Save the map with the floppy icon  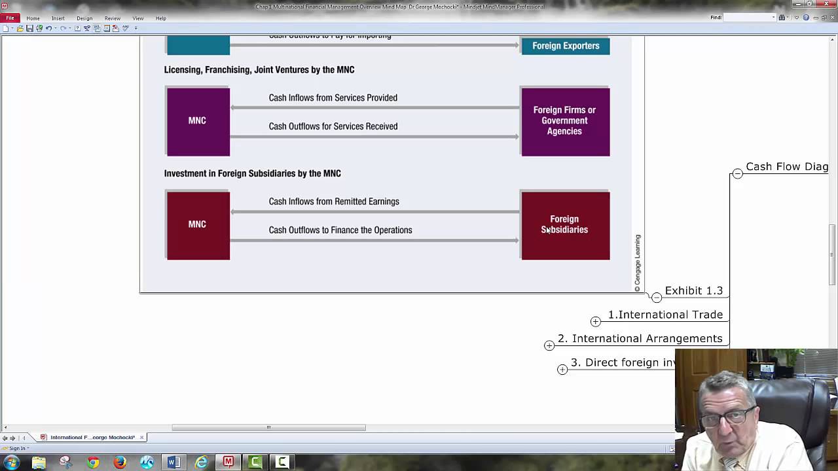coord(29,28)
